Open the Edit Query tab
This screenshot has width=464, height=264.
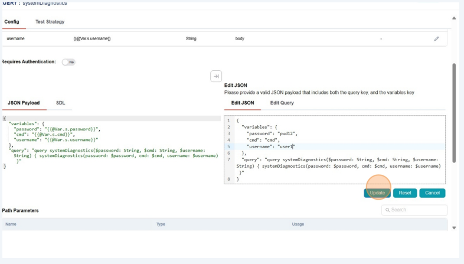coord(282,103)
